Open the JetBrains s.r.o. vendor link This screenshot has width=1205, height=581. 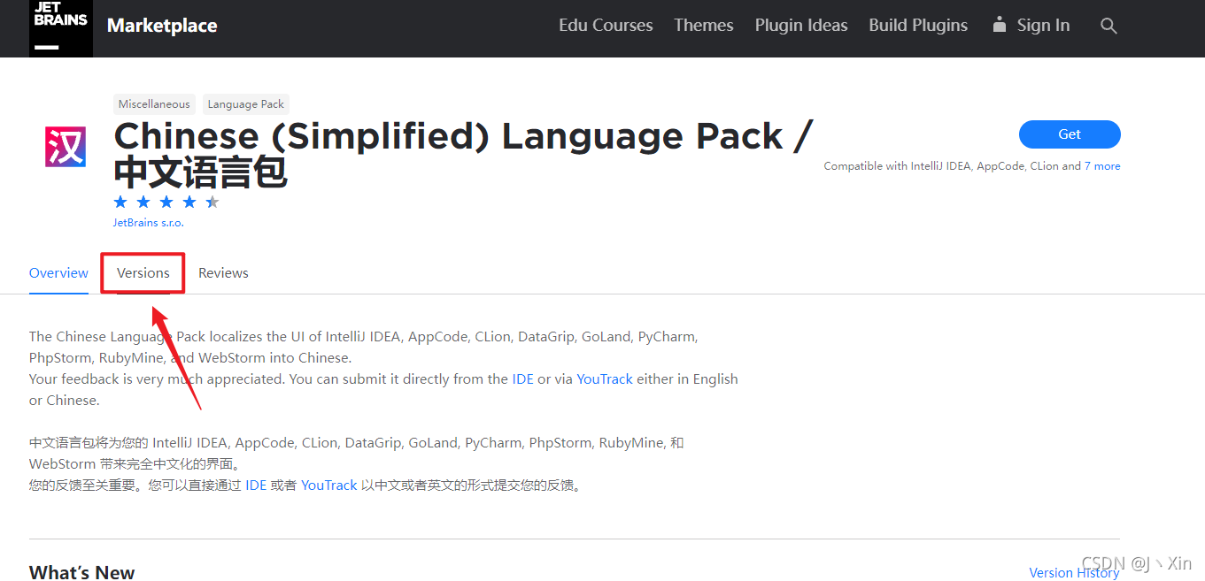[x=149, y=223]
